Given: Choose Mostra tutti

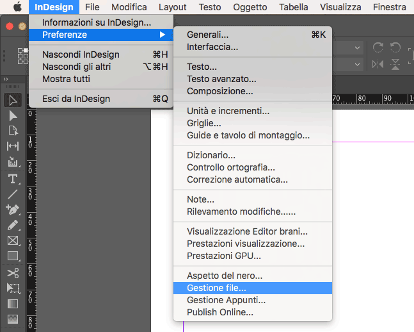Looking at the screenshot, I should point(101,79).
